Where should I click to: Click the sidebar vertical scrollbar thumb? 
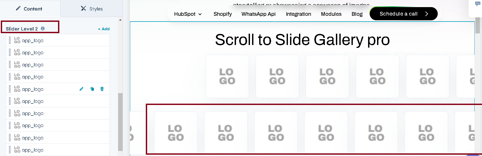click(x=120, y=122)
